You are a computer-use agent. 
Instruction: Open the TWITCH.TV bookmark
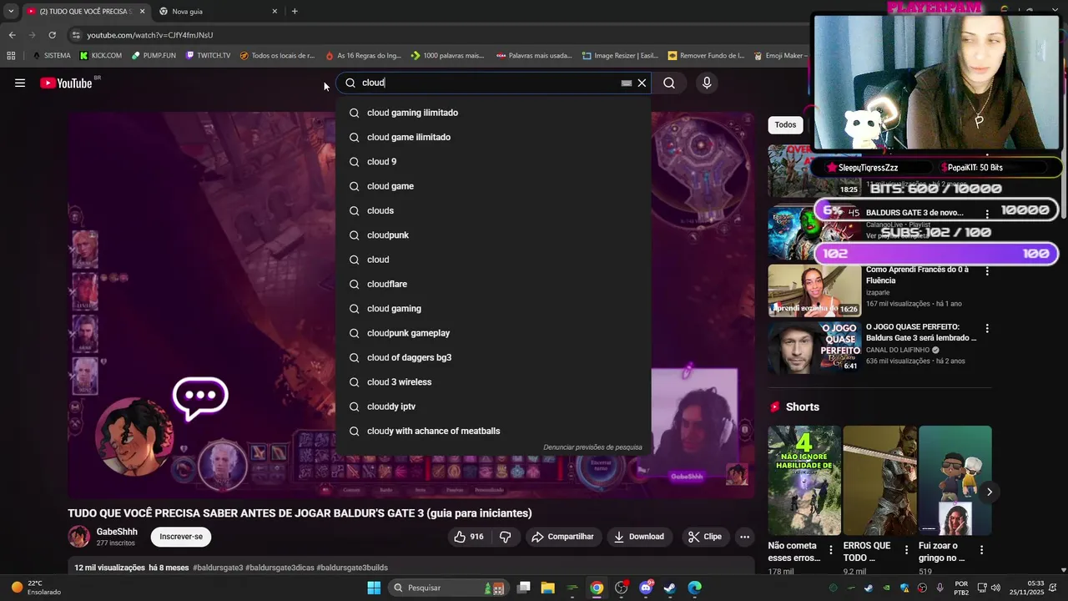[208, 56]
